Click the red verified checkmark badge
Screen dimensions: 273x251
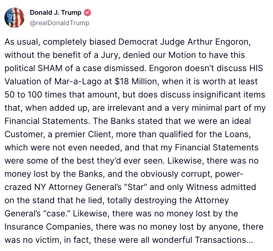(87, 13)
